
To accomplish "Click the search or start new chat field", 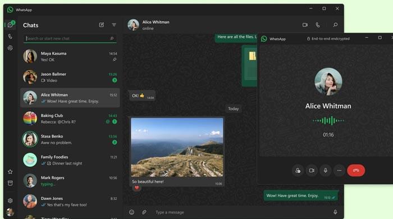I will point(70,38).
